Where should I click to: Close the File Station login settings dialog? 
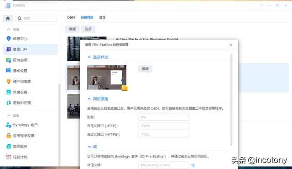pos(231,45)
